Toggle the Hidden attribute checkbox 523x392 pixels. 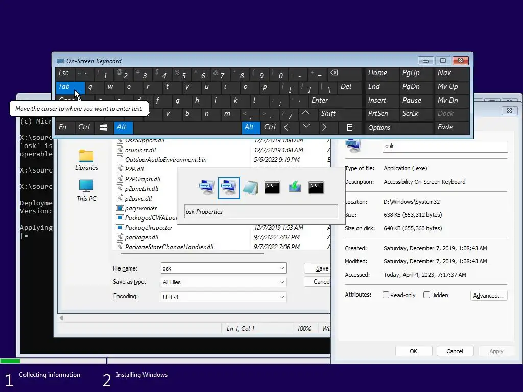[x=426, y=295]
